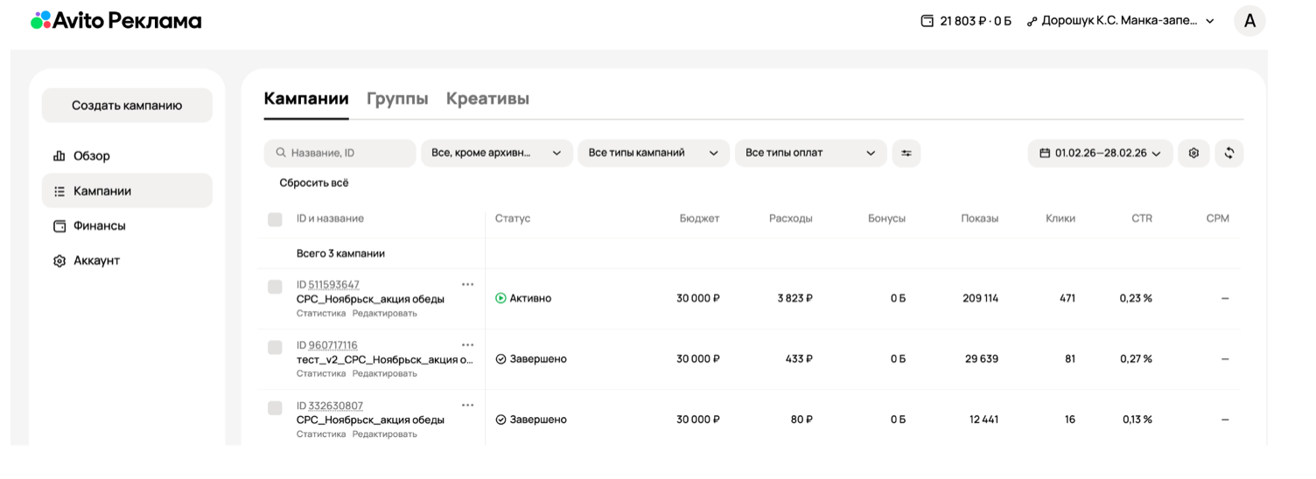This screenshot has height=479, width=1316.
Task: Refresh the campaigns table
Action: pyautogui.click(x=1228, y=153)
